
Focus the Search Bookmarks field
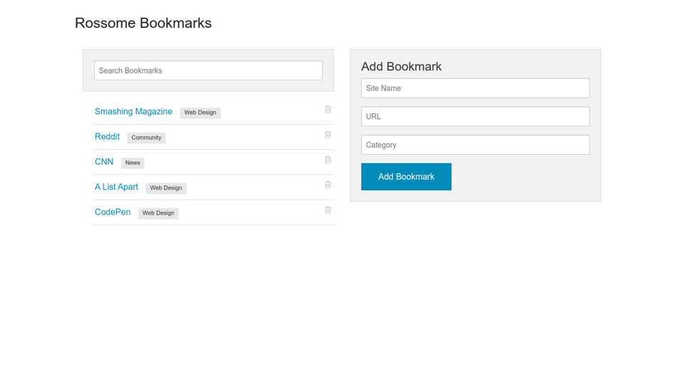click(208, 71)
